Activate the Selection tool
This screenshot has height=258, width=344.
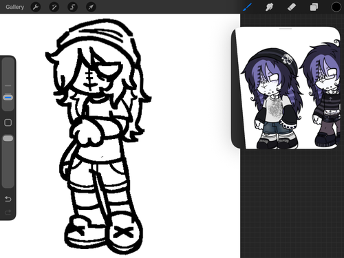[x=72, y=7]
